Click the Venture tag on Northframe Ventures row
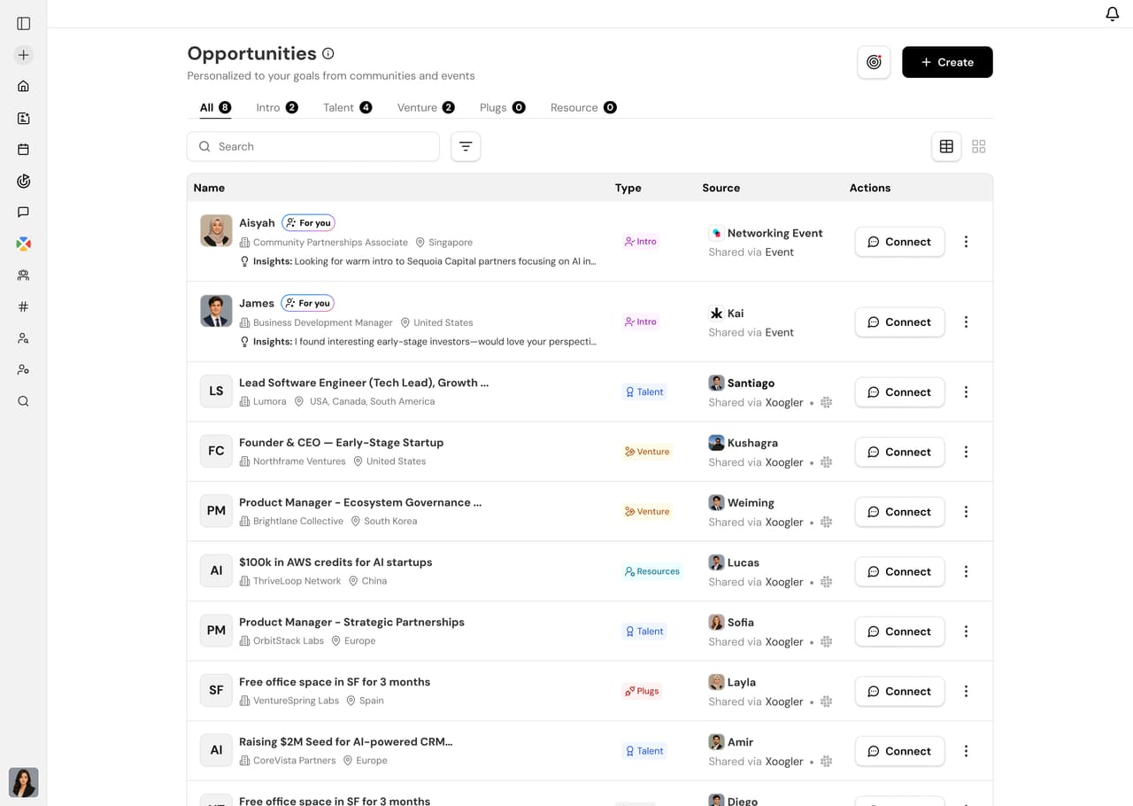 pyautogui.click(x=647, y=452)
